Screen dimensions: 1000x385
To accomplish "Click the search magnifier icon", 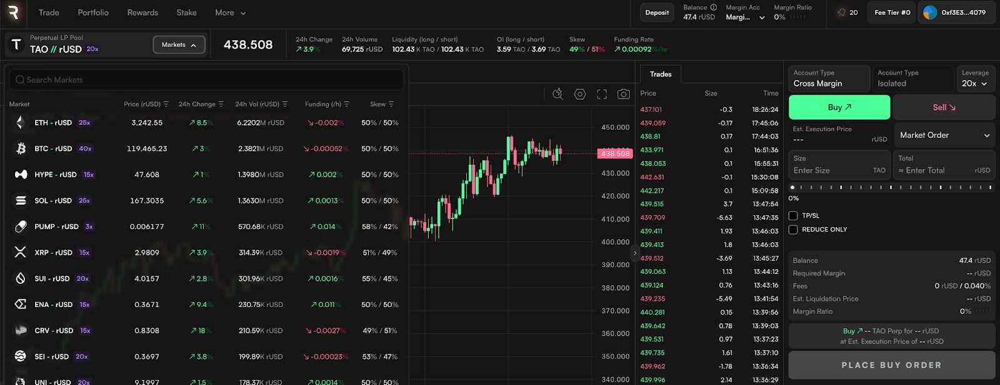I will (20, 80).
